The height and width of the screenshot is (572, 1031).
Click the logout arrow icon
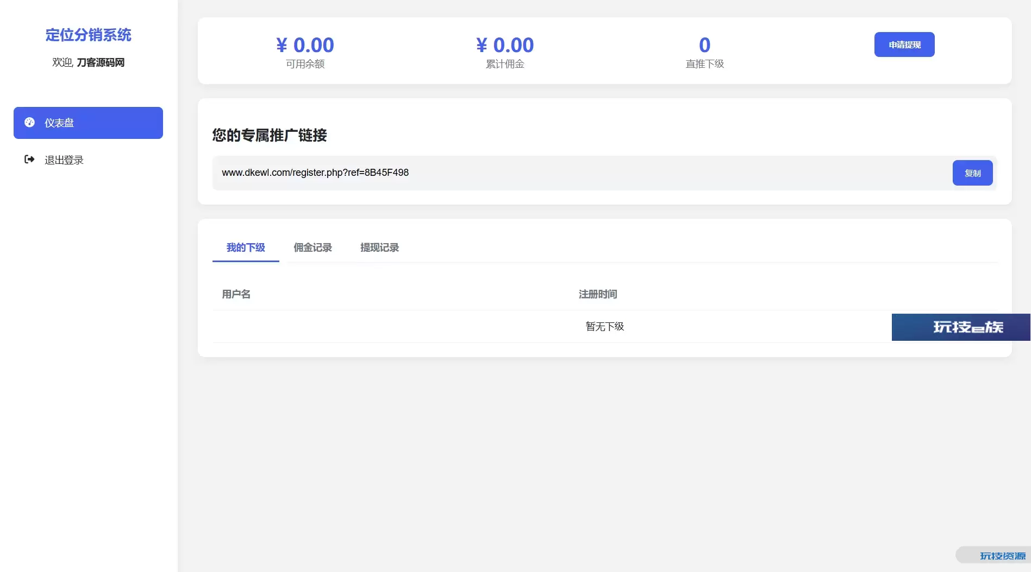29,160
